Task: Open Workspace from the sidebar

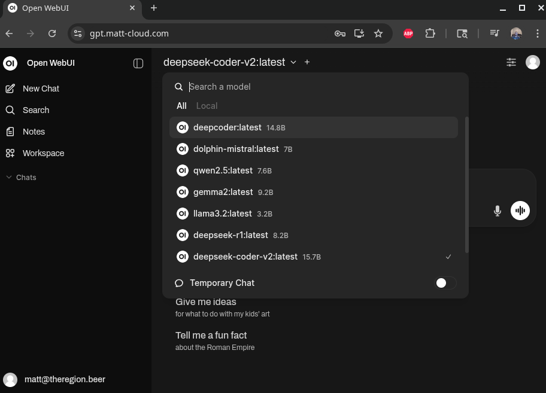Action: 43,153
